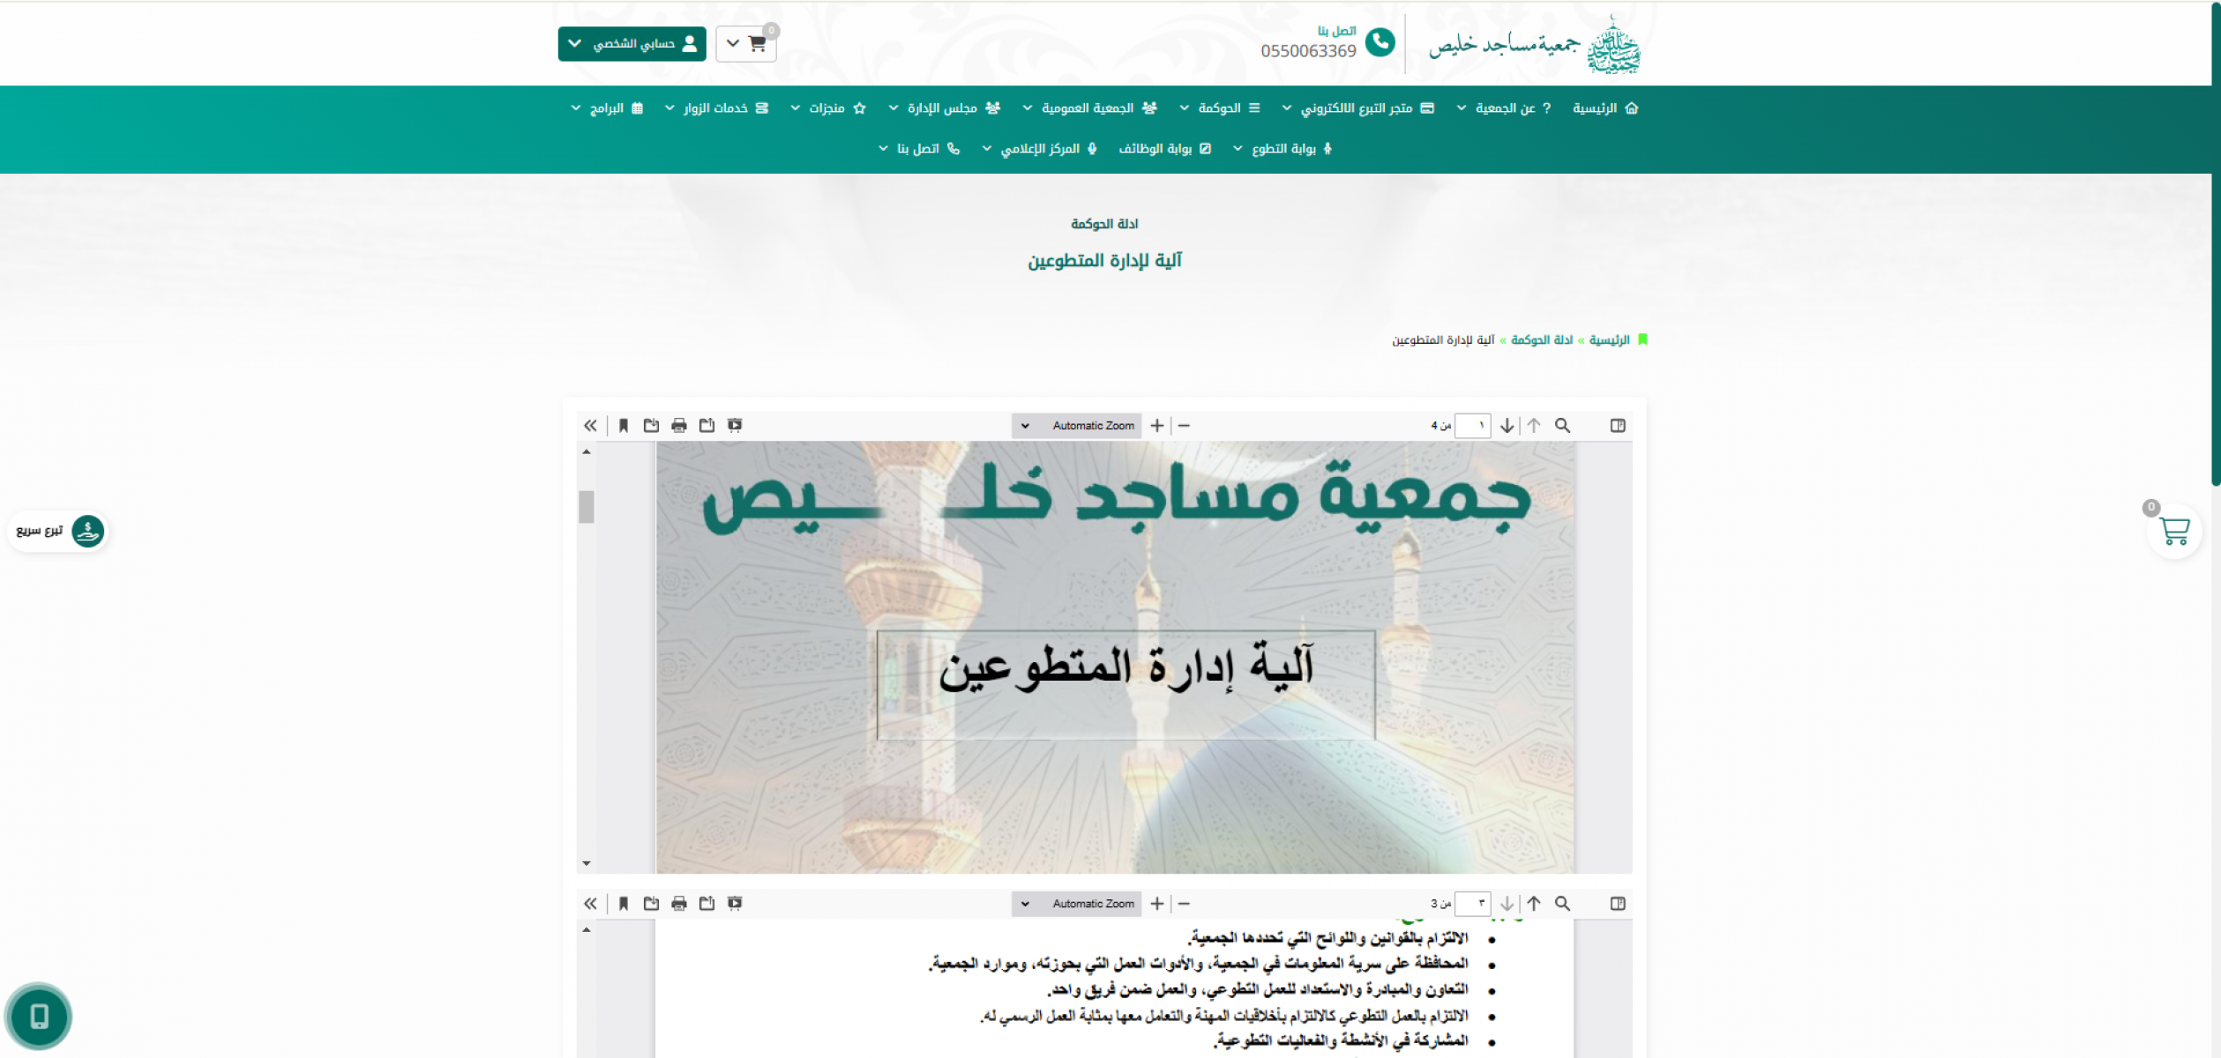Open the حسابي الشخصي account button
Viewport: 2221px width, 1058px height.
click(x=632, y=44)
